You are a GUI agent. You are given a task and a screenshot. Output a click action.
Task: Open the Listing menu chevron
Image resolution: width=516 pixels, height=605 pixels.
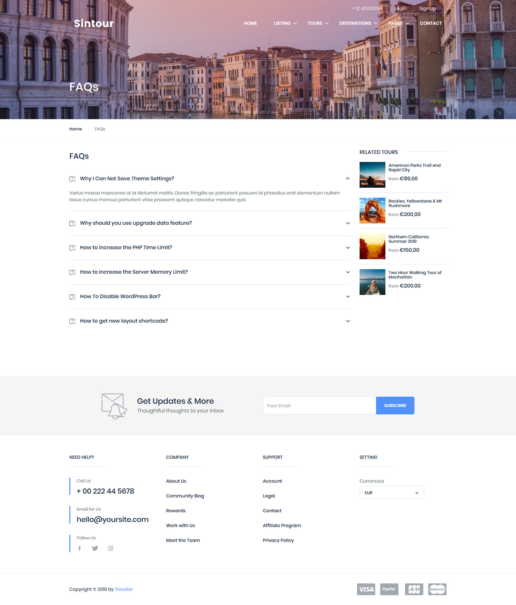point(295,23)
